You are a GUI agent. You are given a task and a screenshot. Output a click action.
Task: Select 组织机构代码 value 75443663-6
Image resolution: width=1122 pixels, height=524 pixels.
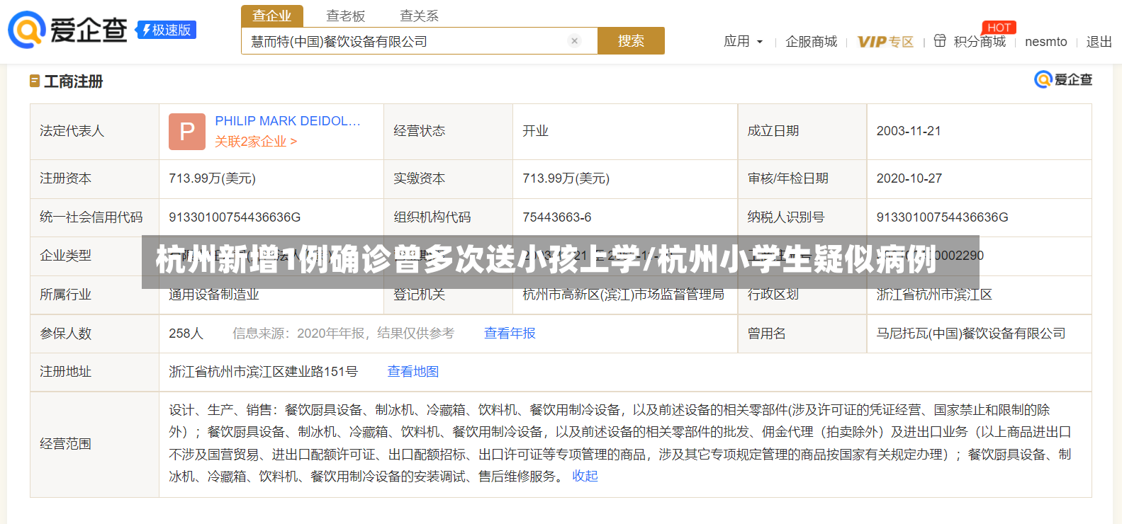(x=557, y=217)
